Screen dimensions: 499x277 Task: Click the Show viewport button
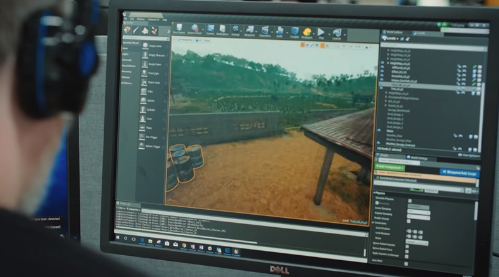click(208, 40)
